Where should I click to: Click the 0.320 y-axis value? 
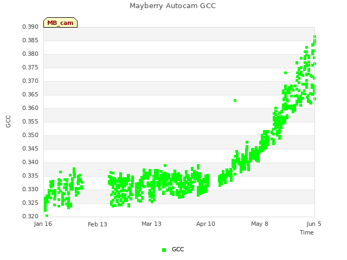(30, 216)
